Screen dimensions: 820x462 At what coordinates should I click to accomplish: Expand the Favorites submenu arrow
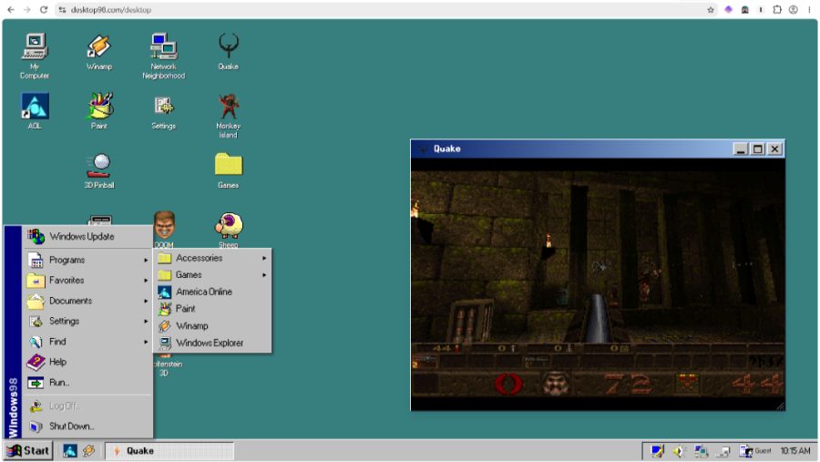pos(146,281)
